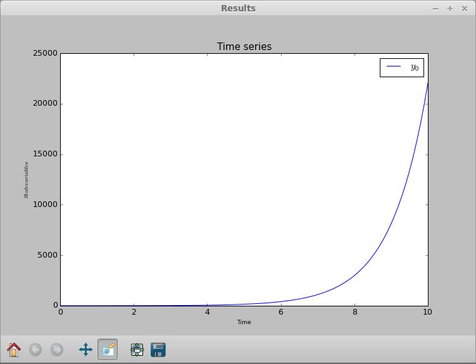Maximize the Results window
Screen dimensions: 476x364
coord(450,8)
